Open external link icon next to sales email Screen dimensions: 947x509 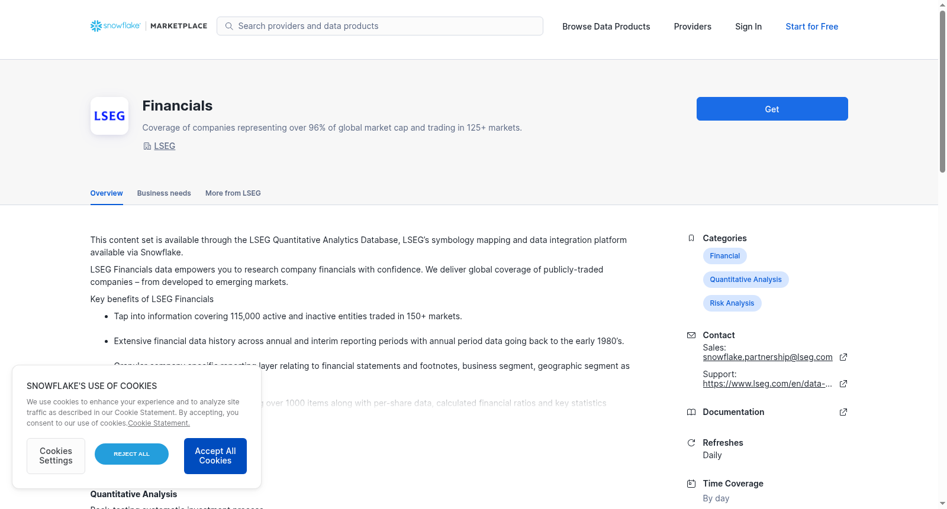click(843, 357)
